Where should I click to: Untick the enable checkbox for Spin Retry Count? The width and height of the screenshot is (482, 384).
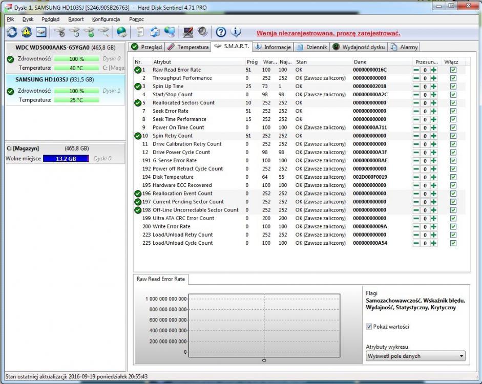click(453, 136)
